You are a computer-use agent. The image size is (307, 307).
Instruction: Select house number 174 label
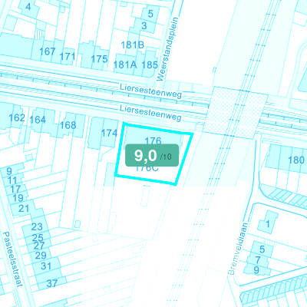[x=109, y=133]
